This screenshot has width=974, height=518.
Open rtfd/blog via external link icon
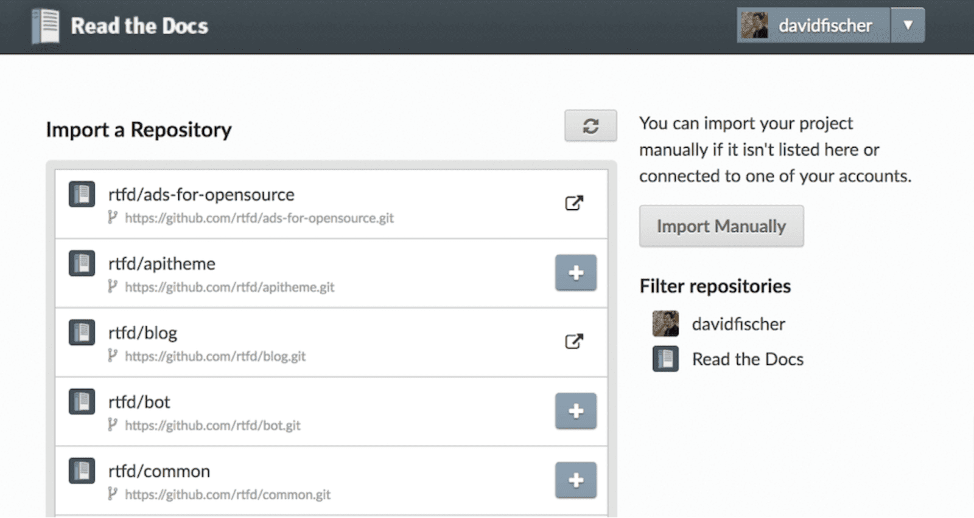[575, 341]
